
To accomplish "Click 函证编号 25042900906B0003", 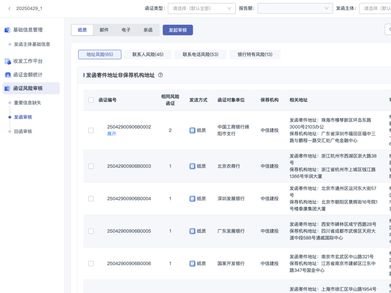I will pos(129,166).
